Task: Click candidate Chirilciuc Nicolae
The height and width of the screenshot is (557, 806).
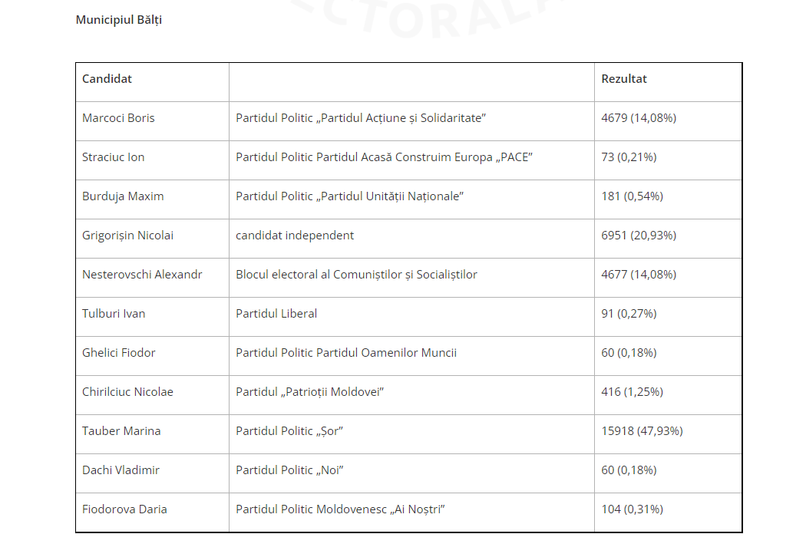Action: pos(127,391)
